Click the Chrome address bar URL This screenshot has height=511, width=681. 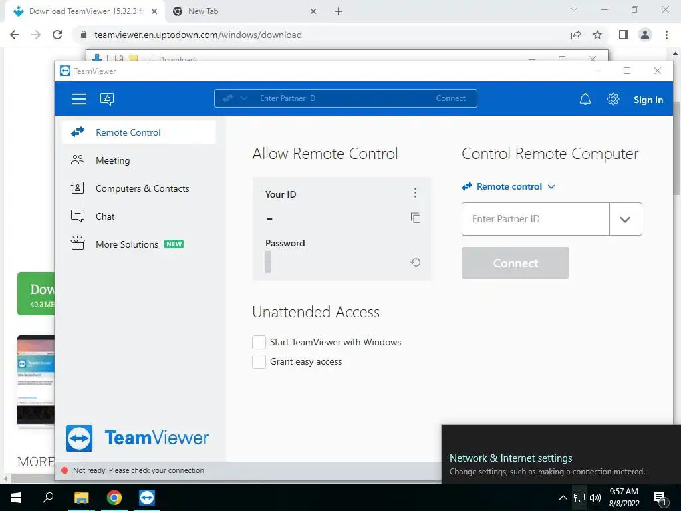pyautogui.click(x=198, y=35)
